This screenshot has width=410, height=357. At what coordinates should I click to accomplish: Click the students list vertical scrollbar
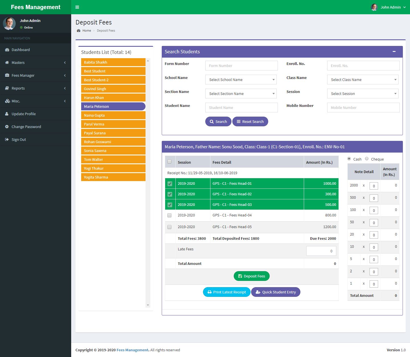(x=148, y=182)
